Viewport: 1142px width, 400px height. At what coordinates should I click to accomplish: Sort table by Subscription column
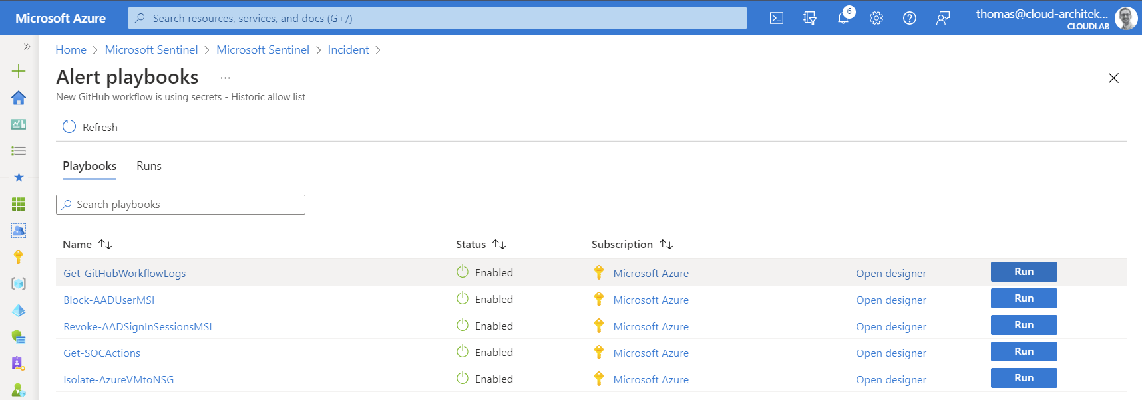click(x=632, y=245)
